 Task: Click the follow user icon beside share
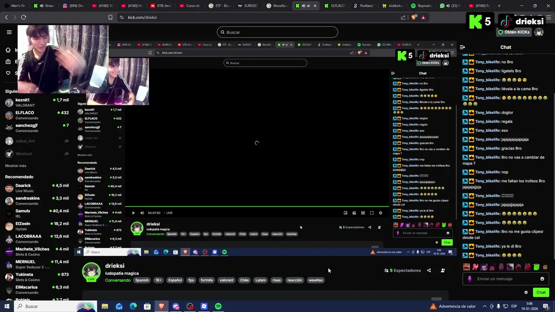point(443,270)
